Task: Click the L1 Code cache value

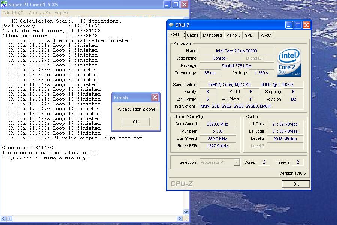Action: coord(285,131)
